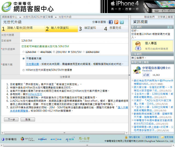This screenshot has height=147, width=175.
Task: Click the 16,363 Facebook like count
Action: coord(156,75)
